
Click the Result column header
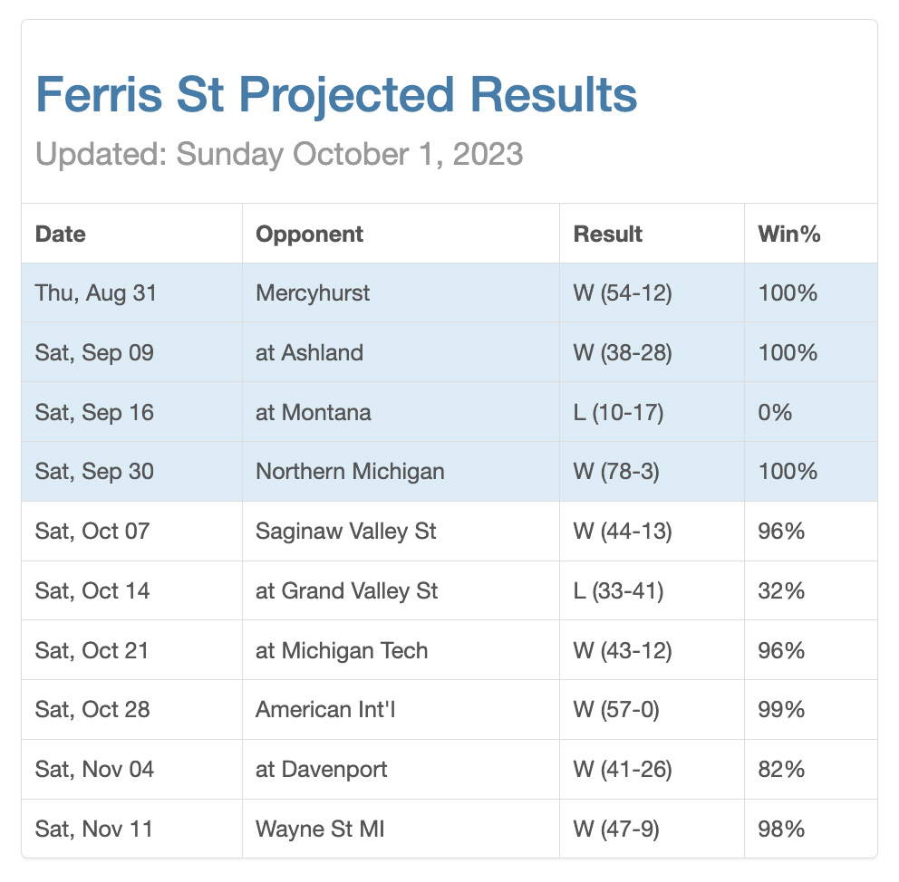coord(608,235)
